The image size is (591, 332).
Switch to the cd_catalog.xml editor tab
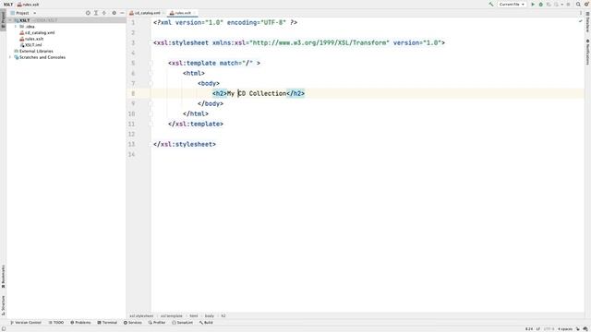click(x=147, y=13)
